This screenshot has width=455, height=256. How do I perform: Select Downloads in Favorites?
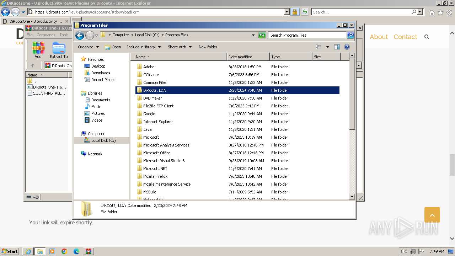pyautogui.click(x=100, y=73)
